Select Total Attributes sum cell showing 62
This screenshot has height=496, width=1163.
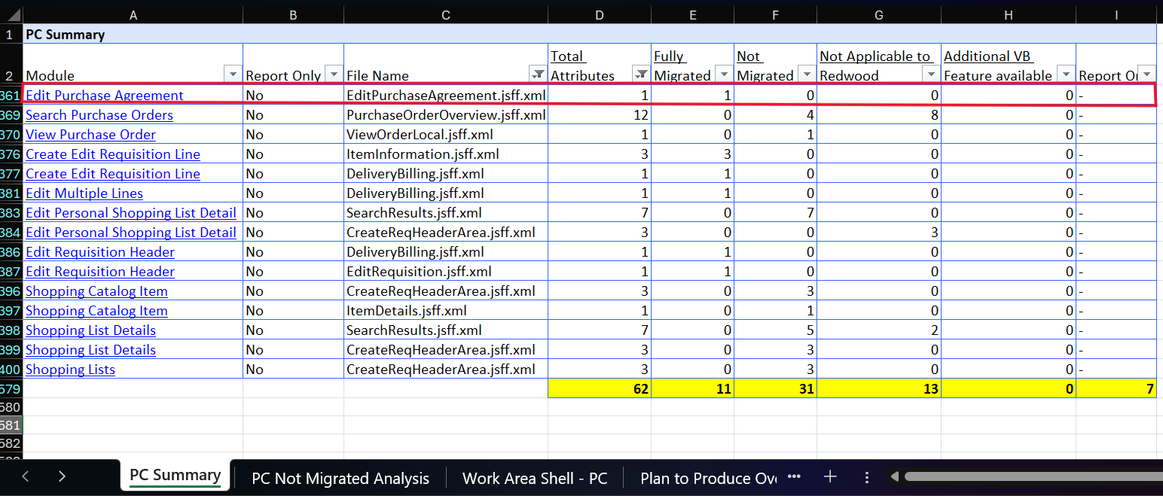600,389
